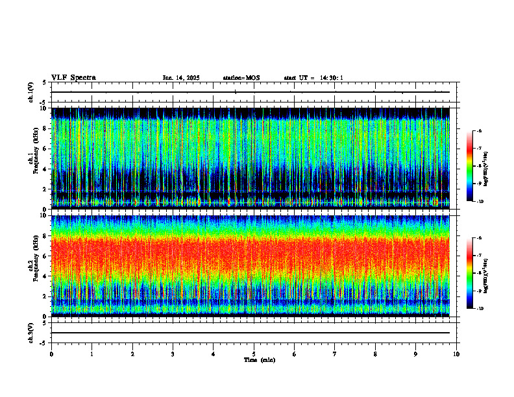Click the "-10" tick on ch.1 color bar

pos(480,202)
